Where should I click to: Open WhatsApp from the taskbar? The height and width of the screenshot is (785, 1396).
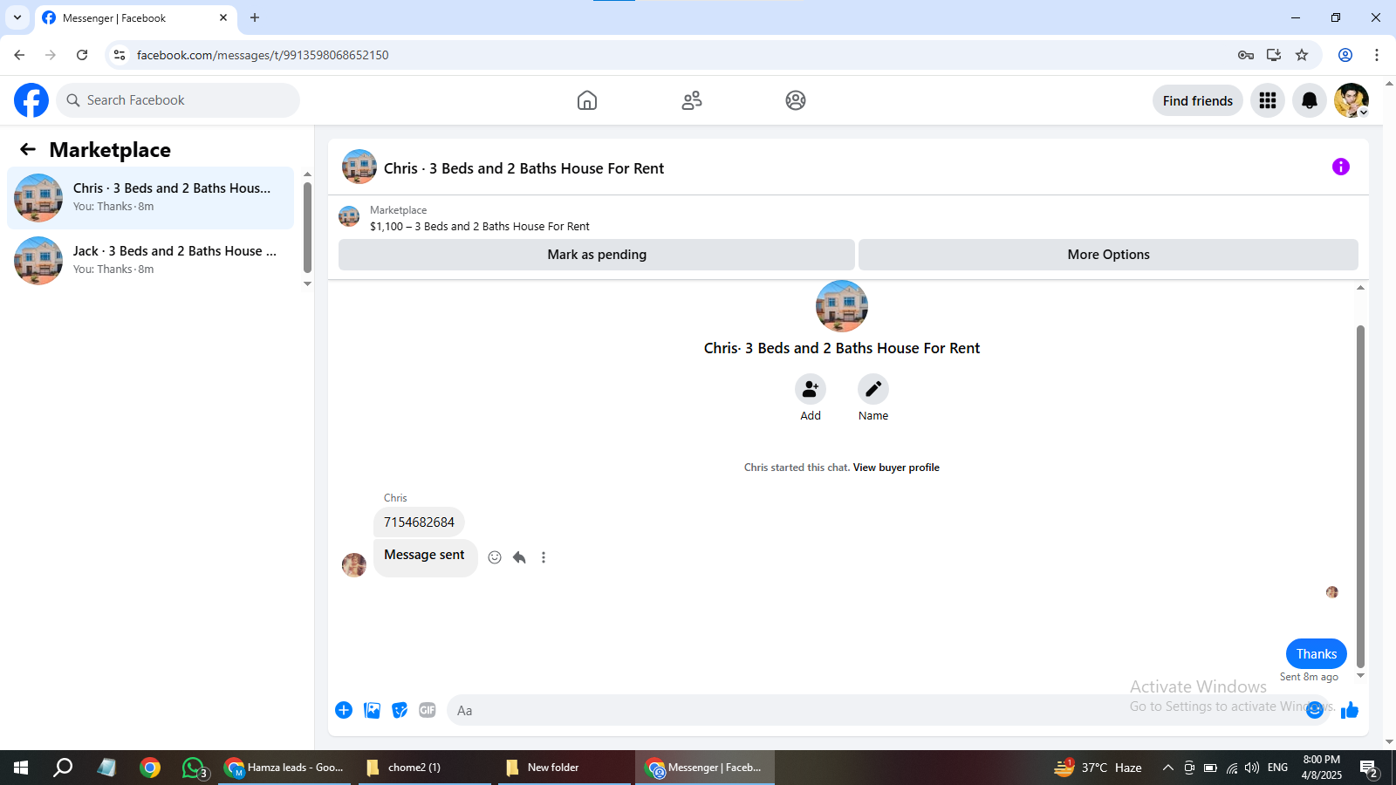[x=194, y=768]
